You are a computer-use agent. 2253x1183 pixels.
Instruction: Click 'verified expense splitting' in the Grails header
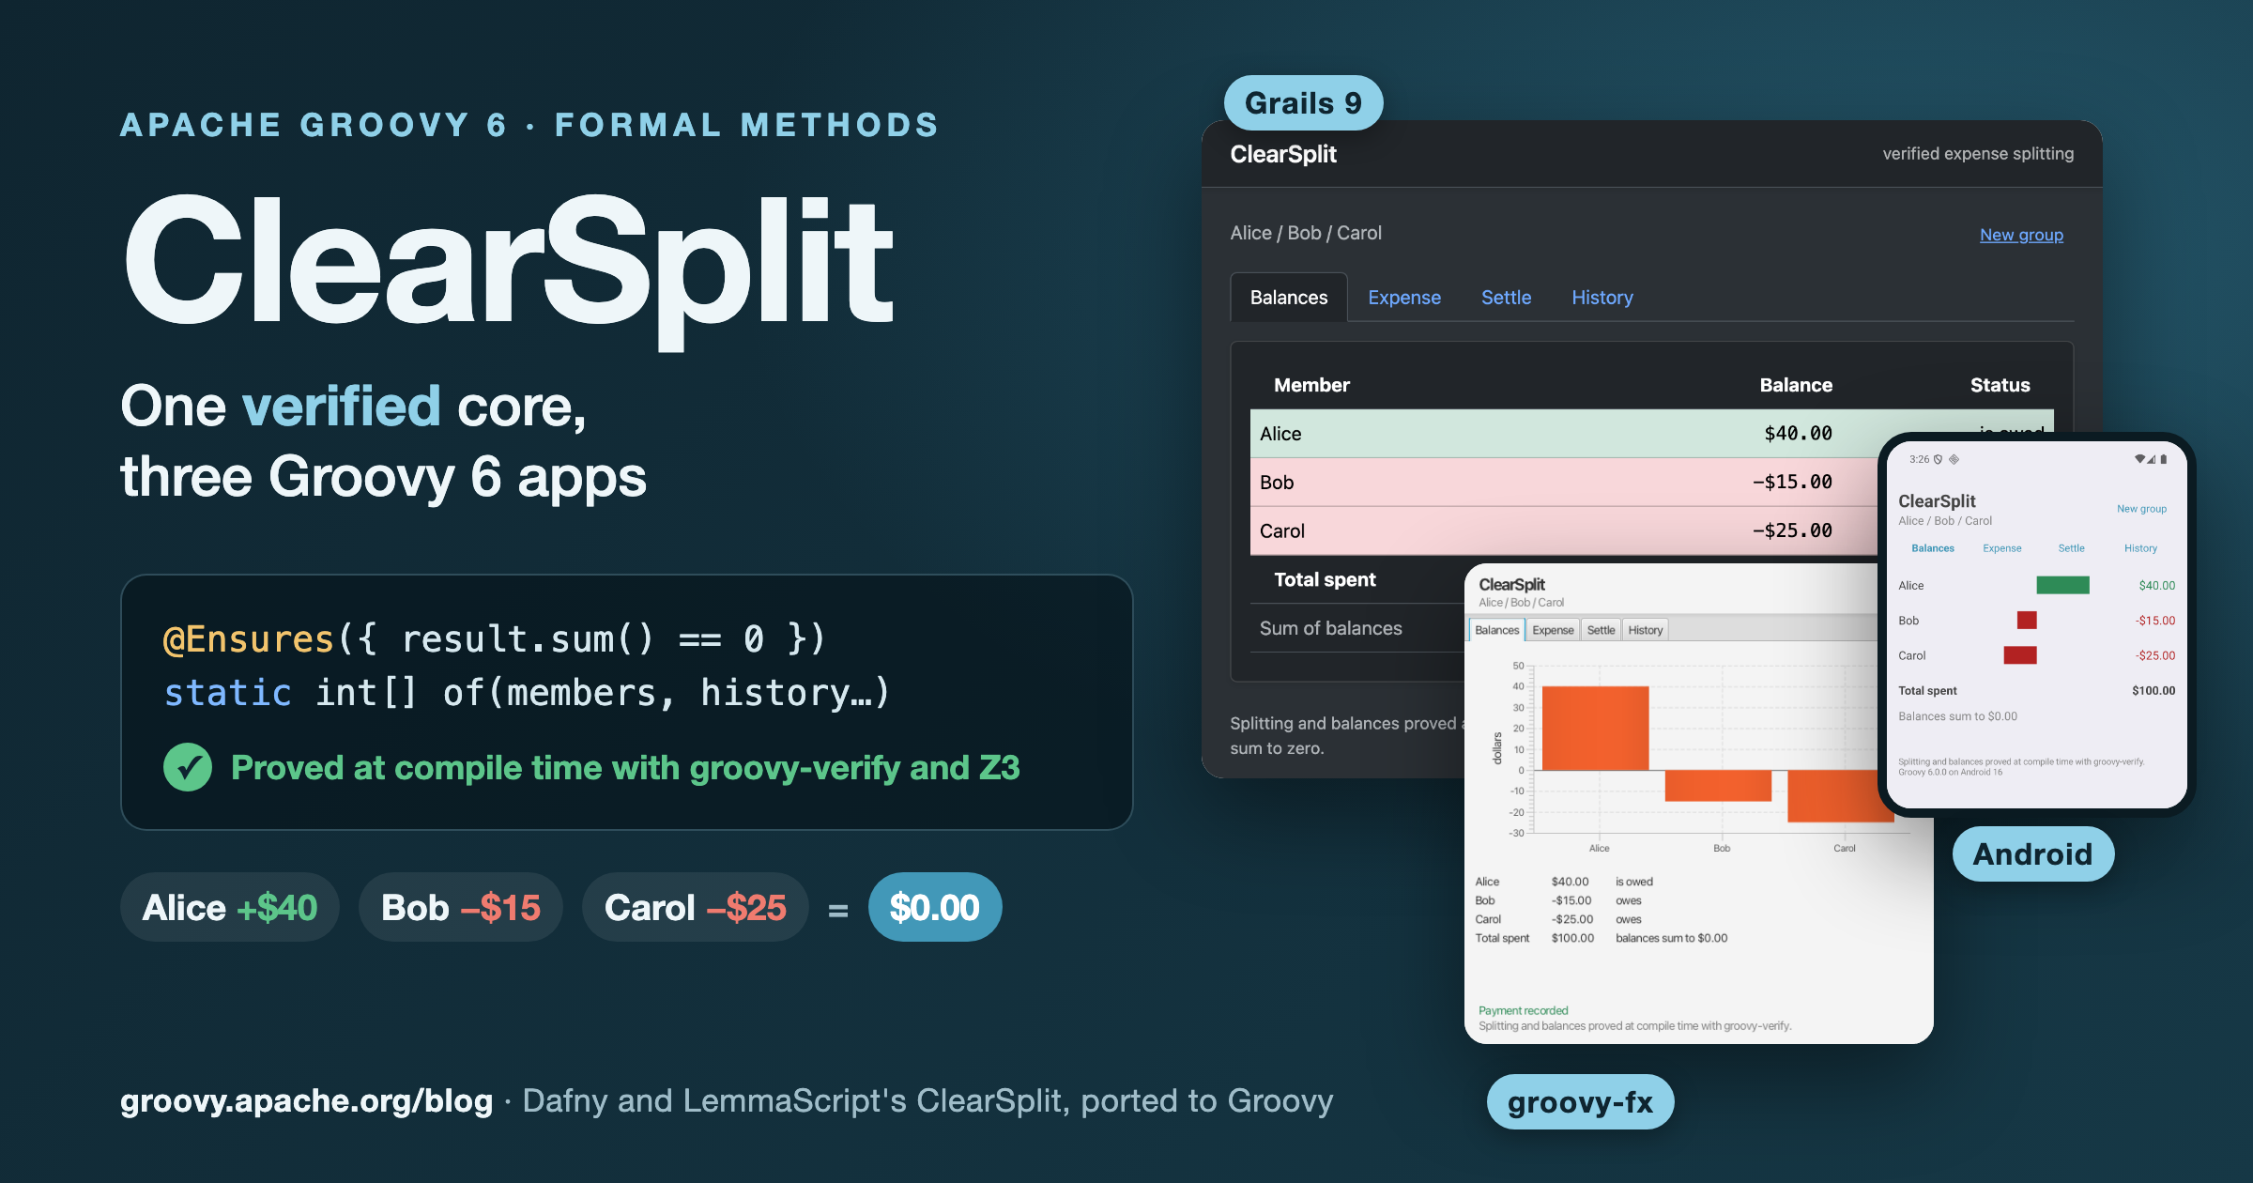[1978, 154]
